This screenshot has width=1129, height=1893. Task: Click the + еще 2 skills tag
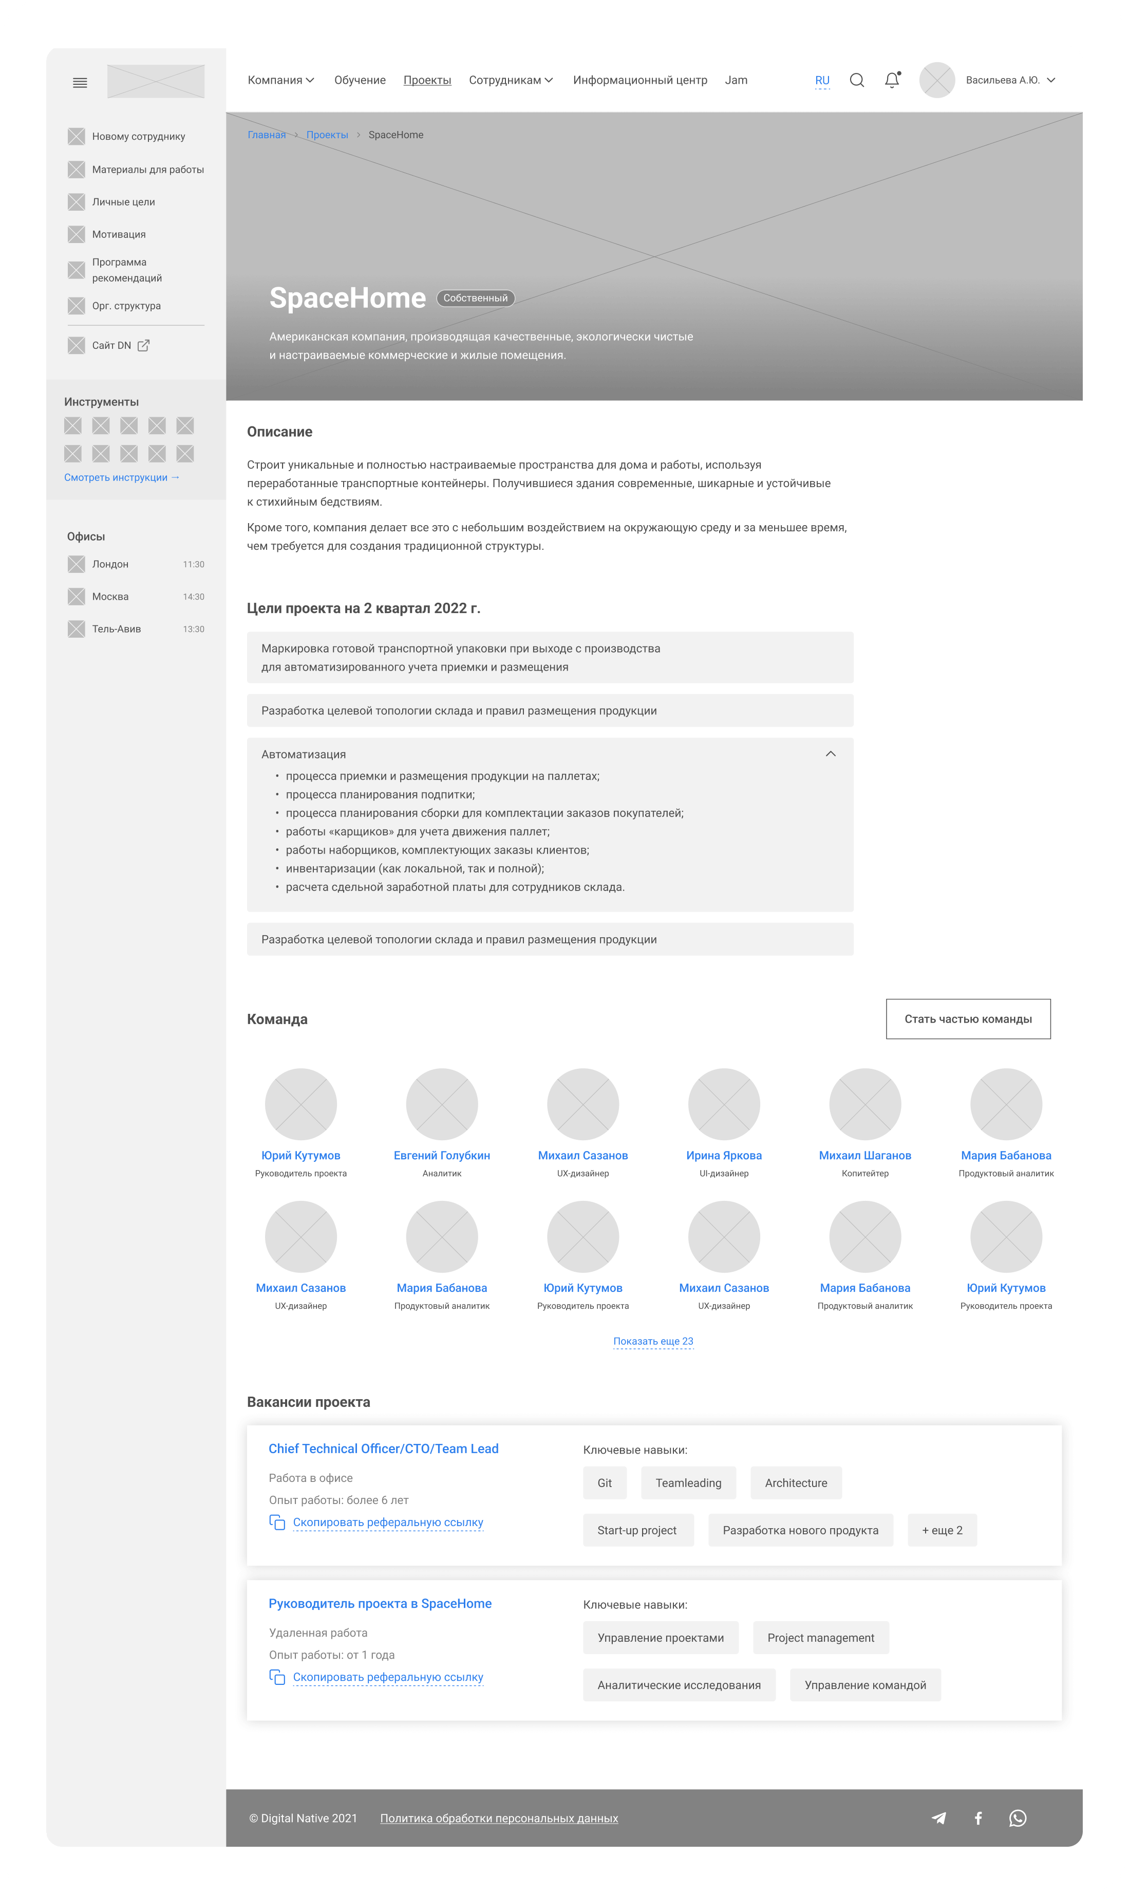[942, 1530]
